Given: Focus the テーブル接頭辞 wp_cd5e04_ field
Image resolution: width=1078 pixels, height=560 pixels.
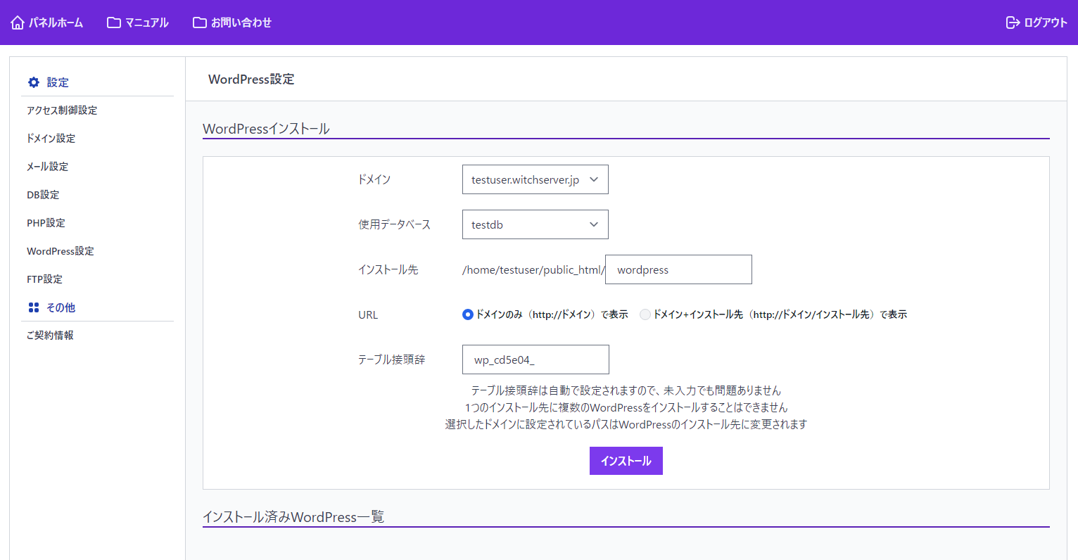Looking at the screenshot, I should 535,359.
